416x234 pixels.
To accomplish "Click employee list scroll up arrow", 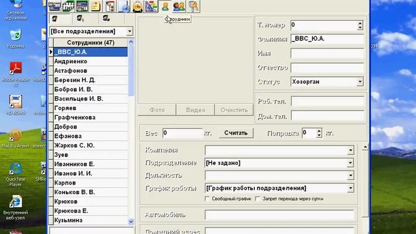I will coord(131,42).
